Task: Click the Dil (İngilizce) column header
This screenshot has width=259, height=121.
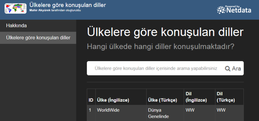Action: coord(199,97)
